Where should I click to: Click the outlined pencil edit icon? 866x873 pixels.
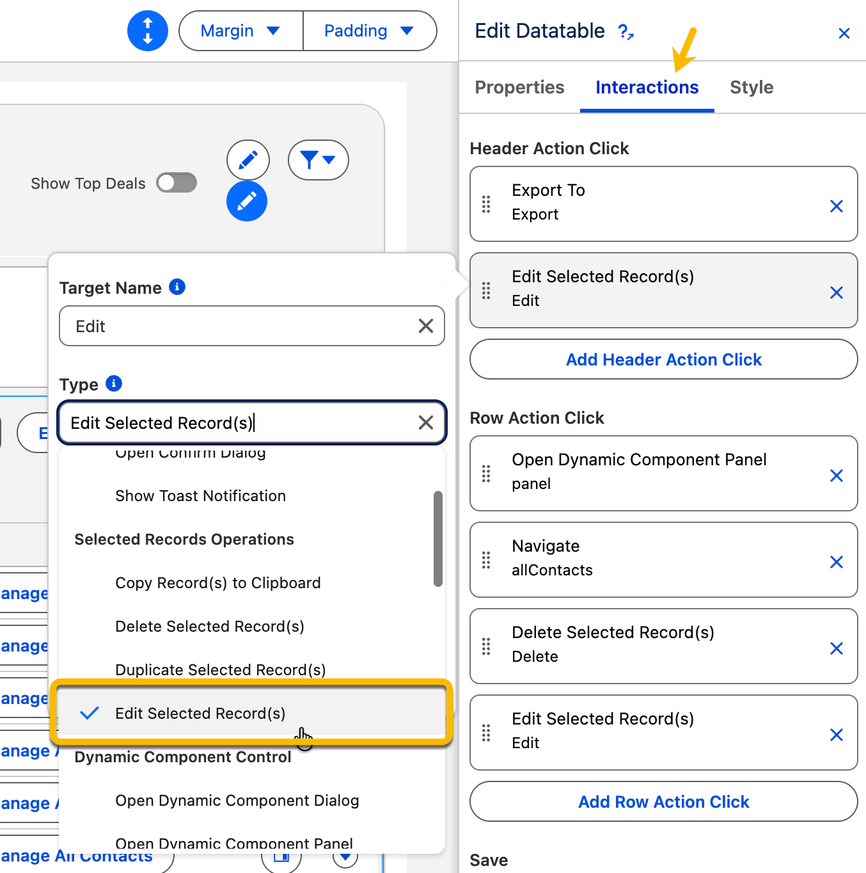[248, 160]
